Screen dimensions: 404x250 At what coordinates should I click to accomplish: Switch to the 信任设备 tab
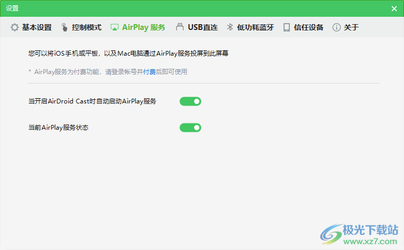click(303, 27)
